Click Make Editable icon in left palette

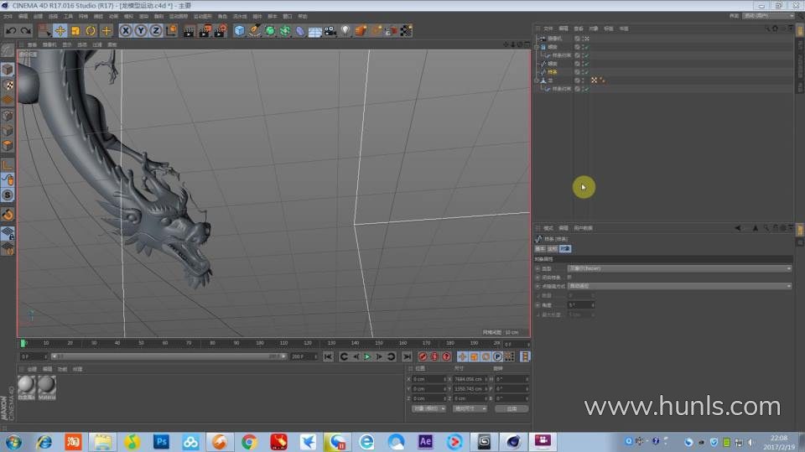click(8, 50)
